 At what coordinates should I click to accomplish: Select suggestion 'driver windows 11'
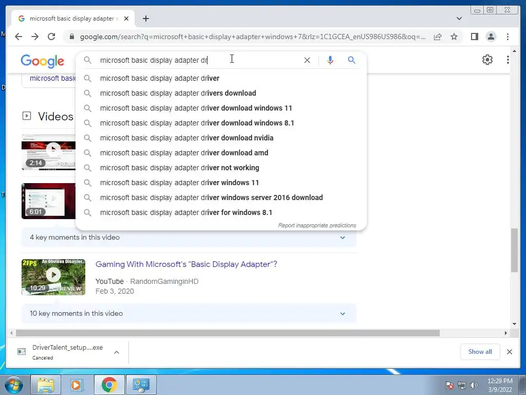(221, 183)
